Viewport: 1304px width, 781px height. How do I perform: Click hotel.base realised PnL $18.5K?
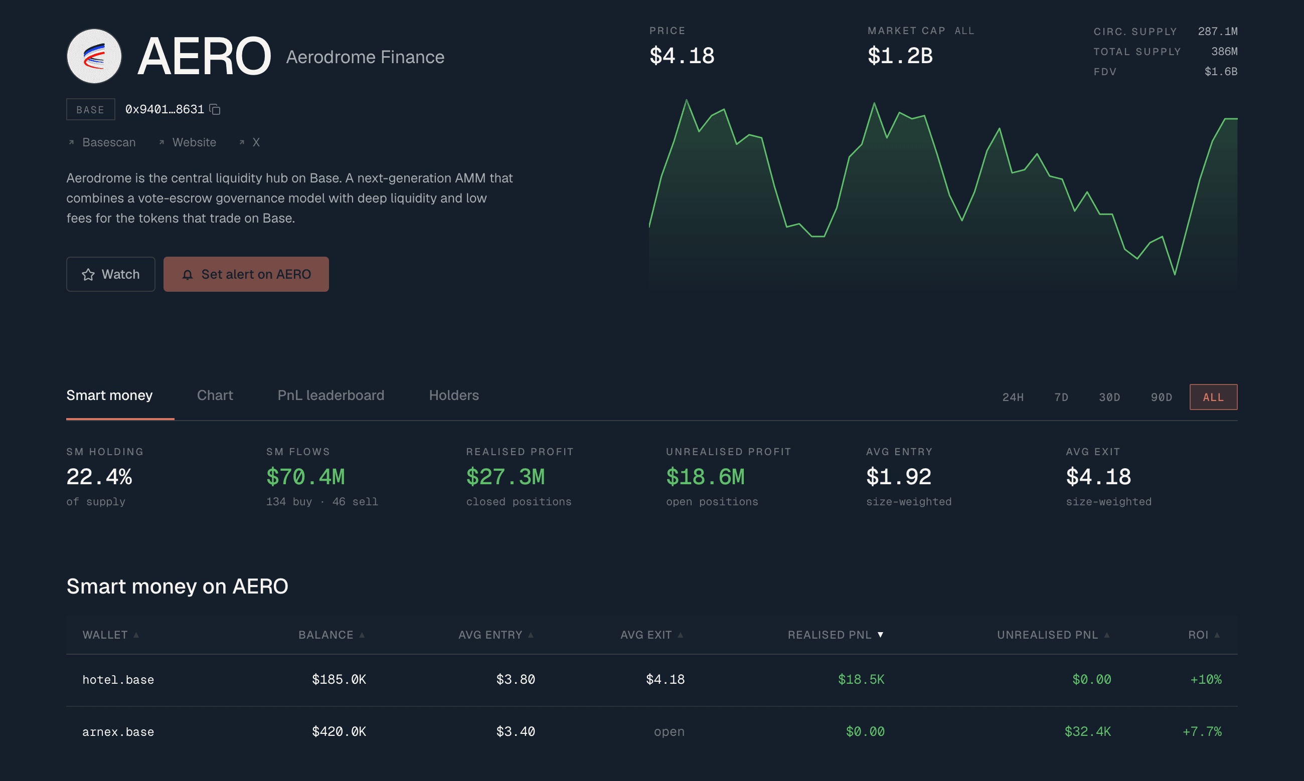coord(861,679)
